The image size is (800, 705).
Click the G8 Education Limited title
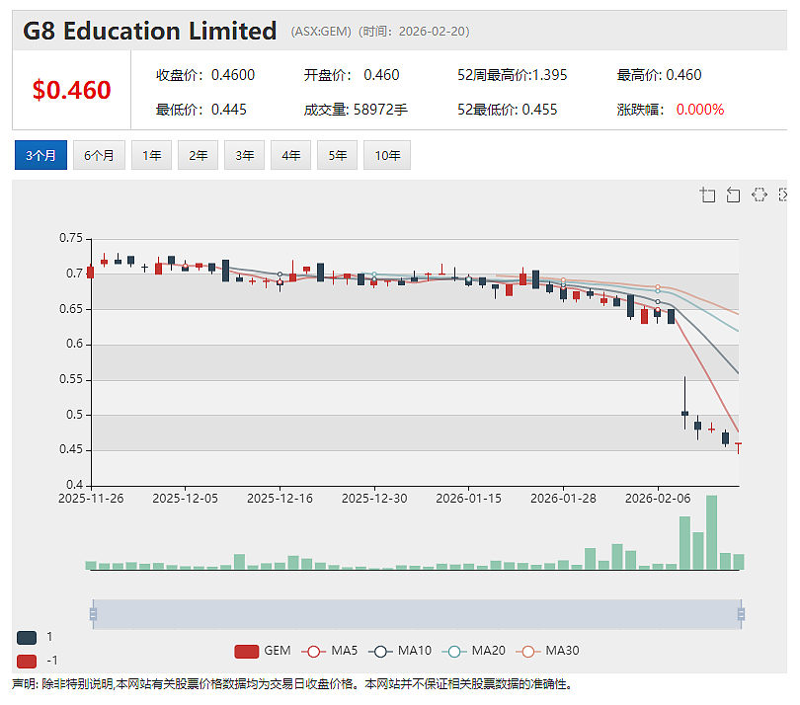(x=149, y=31)
